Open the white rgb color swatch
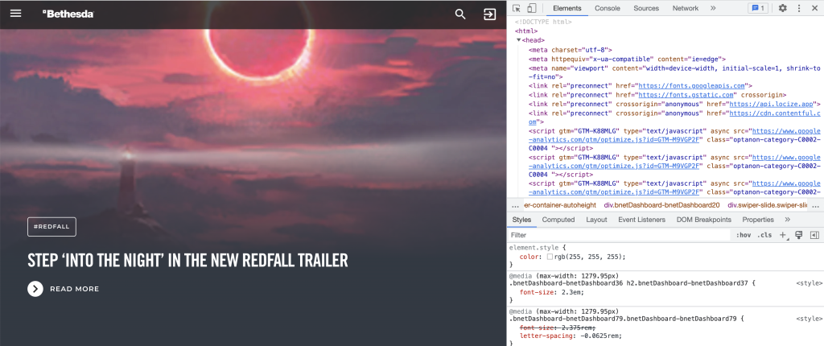 (x=550, y=257)
